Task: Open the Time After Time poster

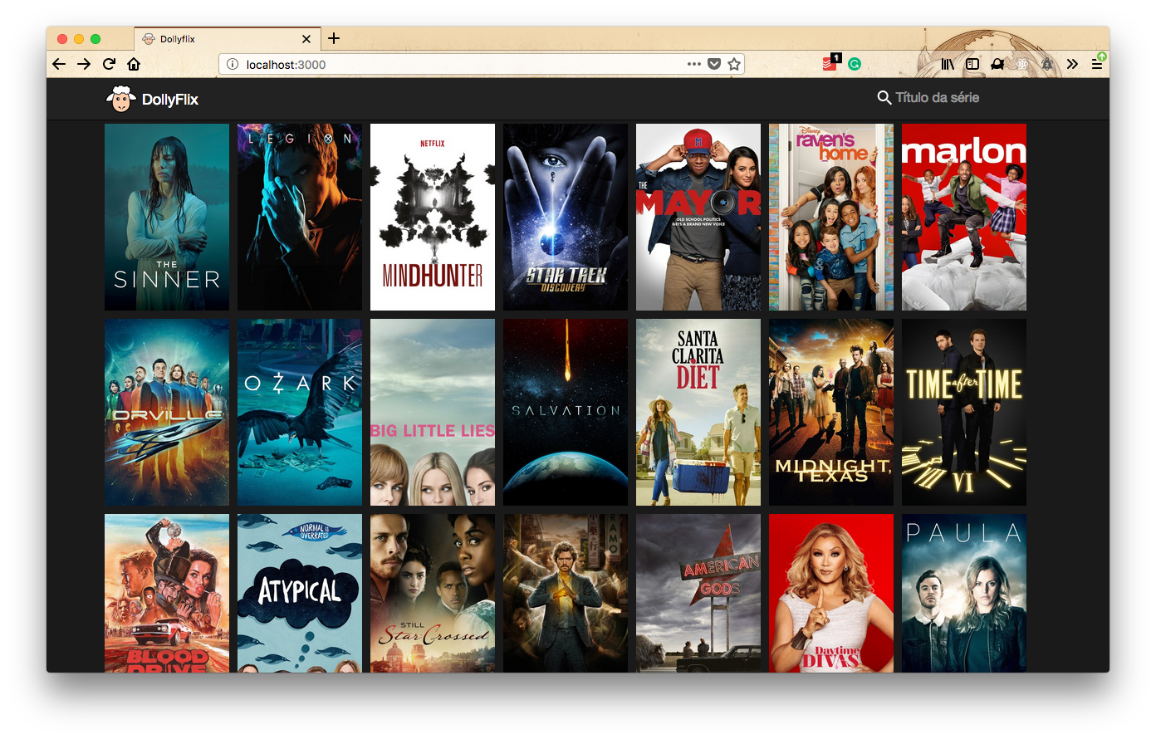Action: click(964, 412)
